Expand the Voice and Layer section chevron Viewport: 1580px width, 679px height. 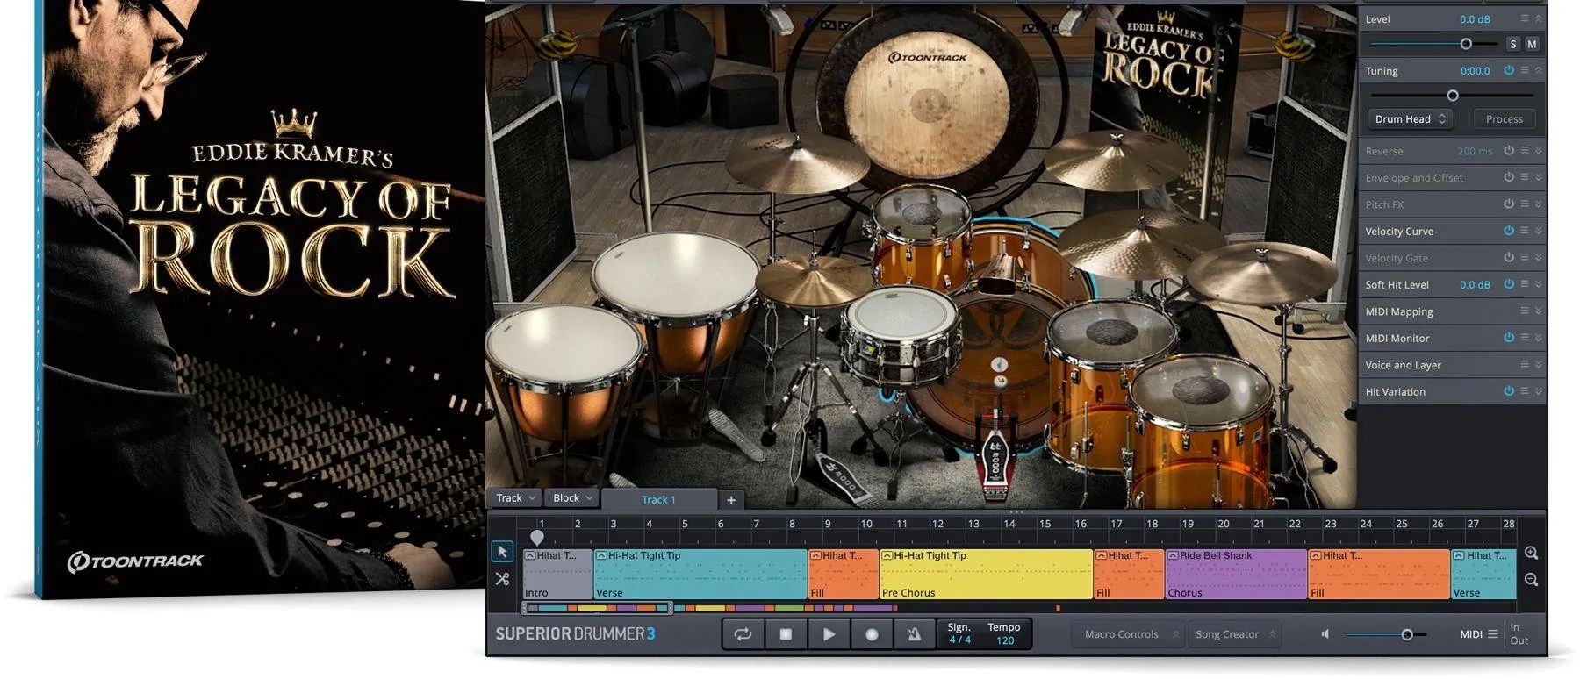pyautogui.click(x=1538, y=364)
